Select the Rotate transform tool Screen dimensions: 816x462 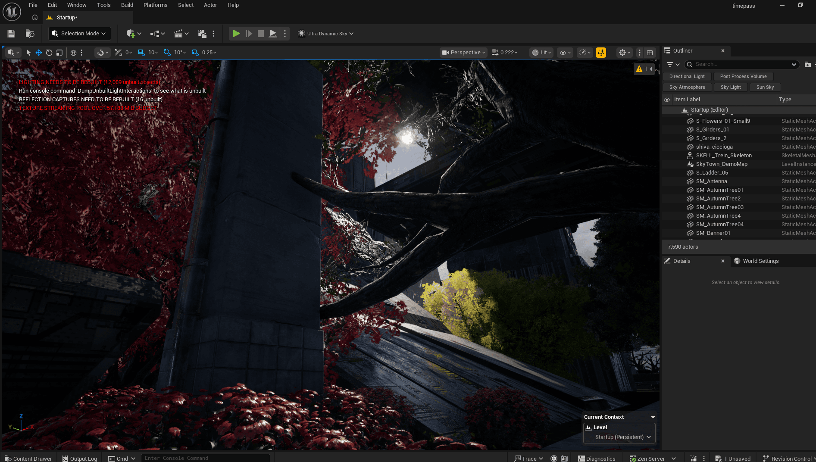coord(49,53)
